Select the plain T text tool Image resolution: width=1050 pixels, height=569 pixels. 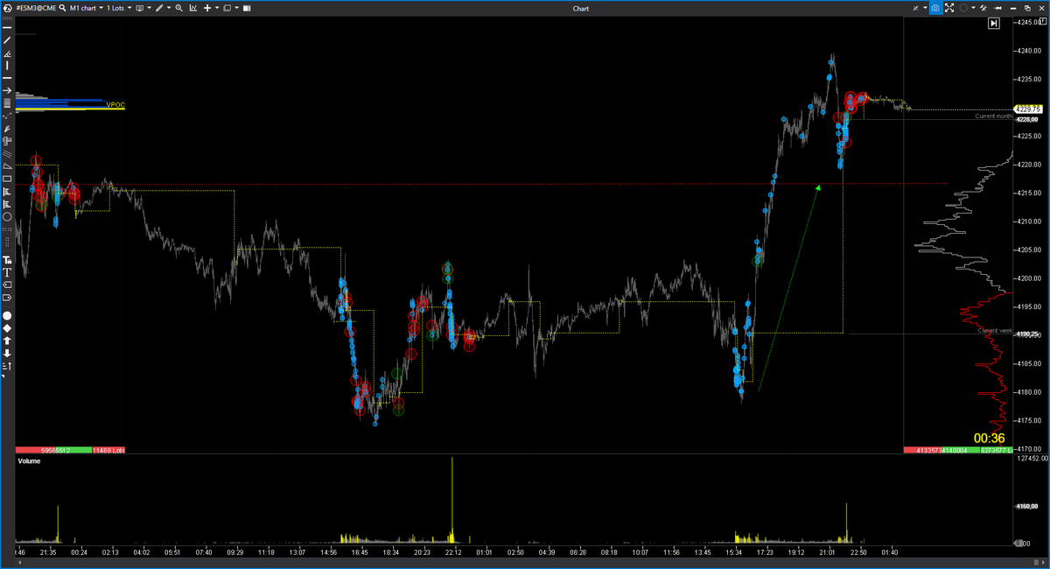[x=7, y=272]
